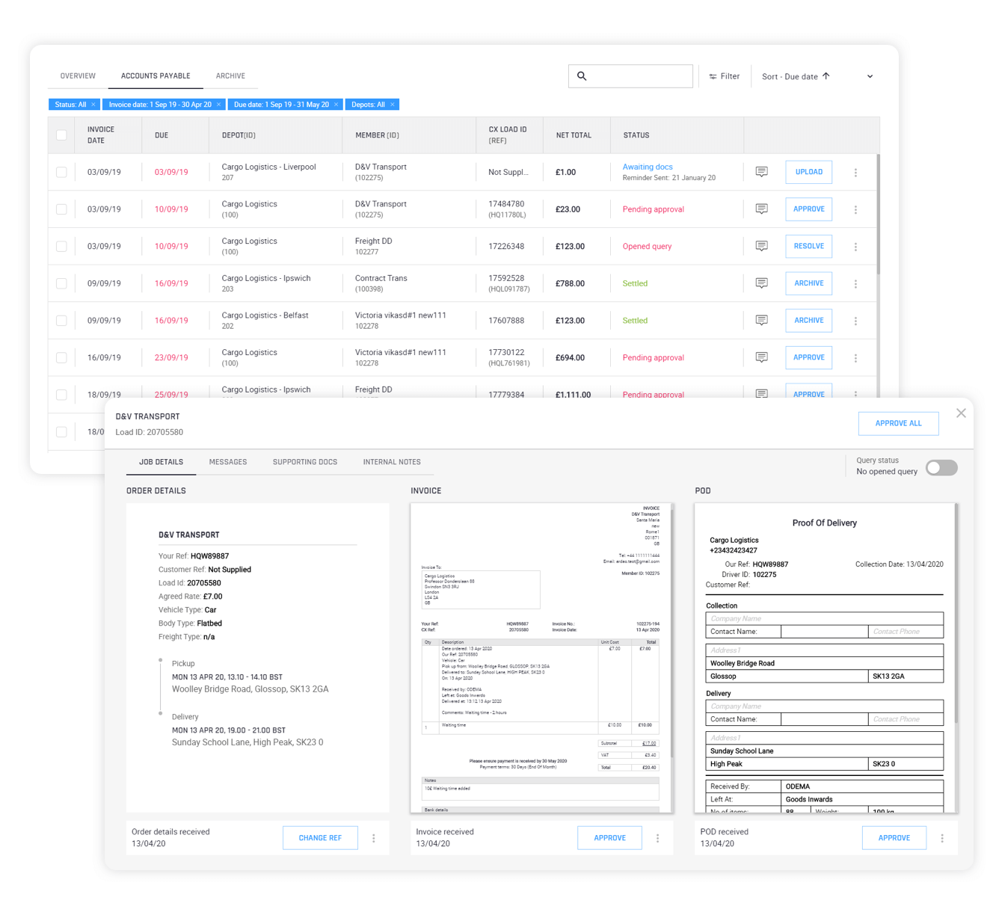Select the checkbox for load 17484780
This screenshot has width=996, height=915.
[61, 209]
